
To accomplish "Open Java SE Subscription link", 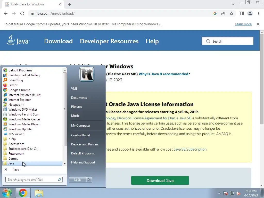I will point(190,149).
